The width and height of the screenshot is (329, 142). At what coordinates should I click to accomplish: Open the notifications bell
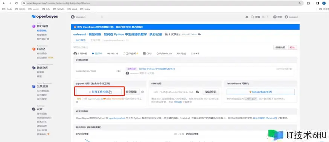coord(247,17)
